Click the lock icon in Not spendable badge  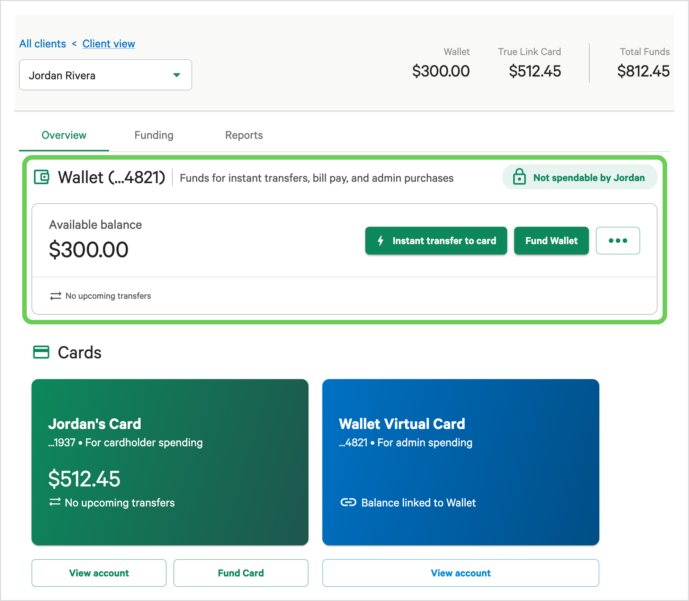coord(519,177)
